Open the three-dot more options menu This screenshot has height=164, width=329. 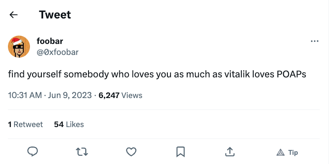tap(314, 41)
